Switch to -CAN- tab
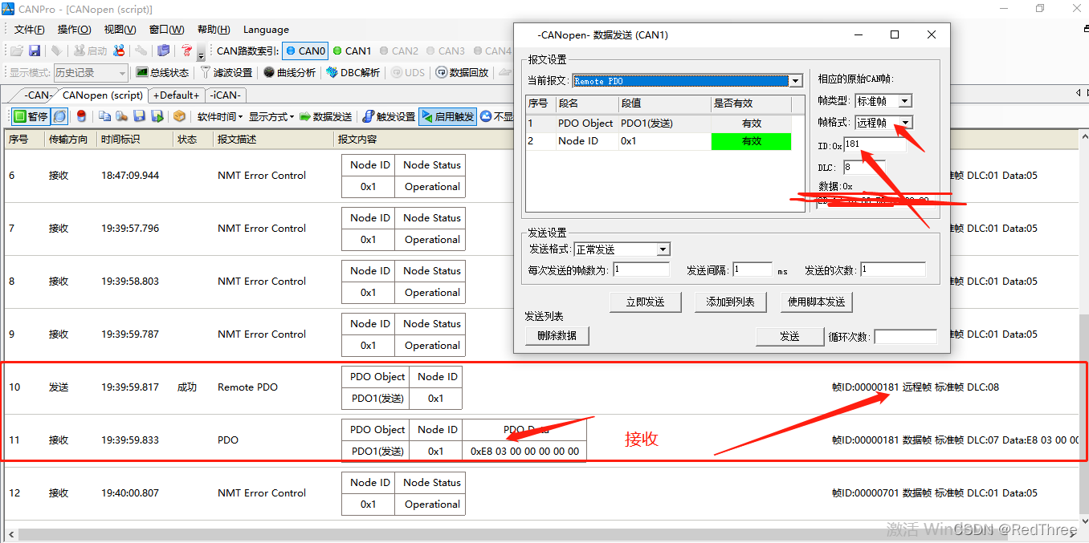Screen dimensions: 1089x543 (38, 95)
